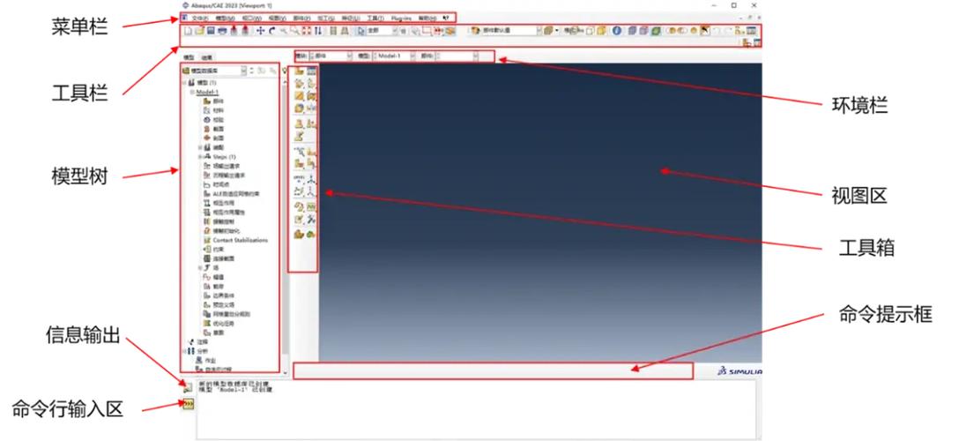Switch to the >>> command line interface

[189, 403]
